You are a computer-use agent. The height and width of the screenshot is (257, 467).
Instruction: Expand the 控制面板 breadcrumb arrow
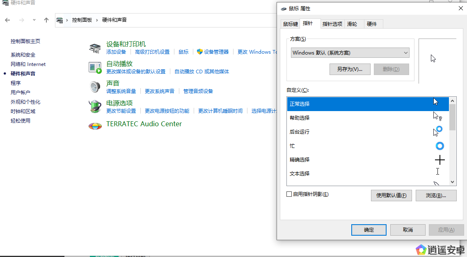[x=97, y=20]
